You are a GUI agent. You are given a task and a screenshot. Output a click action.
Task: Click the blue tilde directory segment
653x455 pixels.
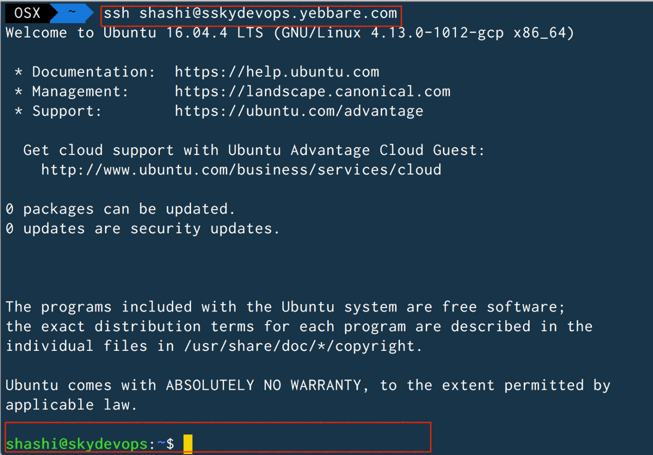(72, 13)
